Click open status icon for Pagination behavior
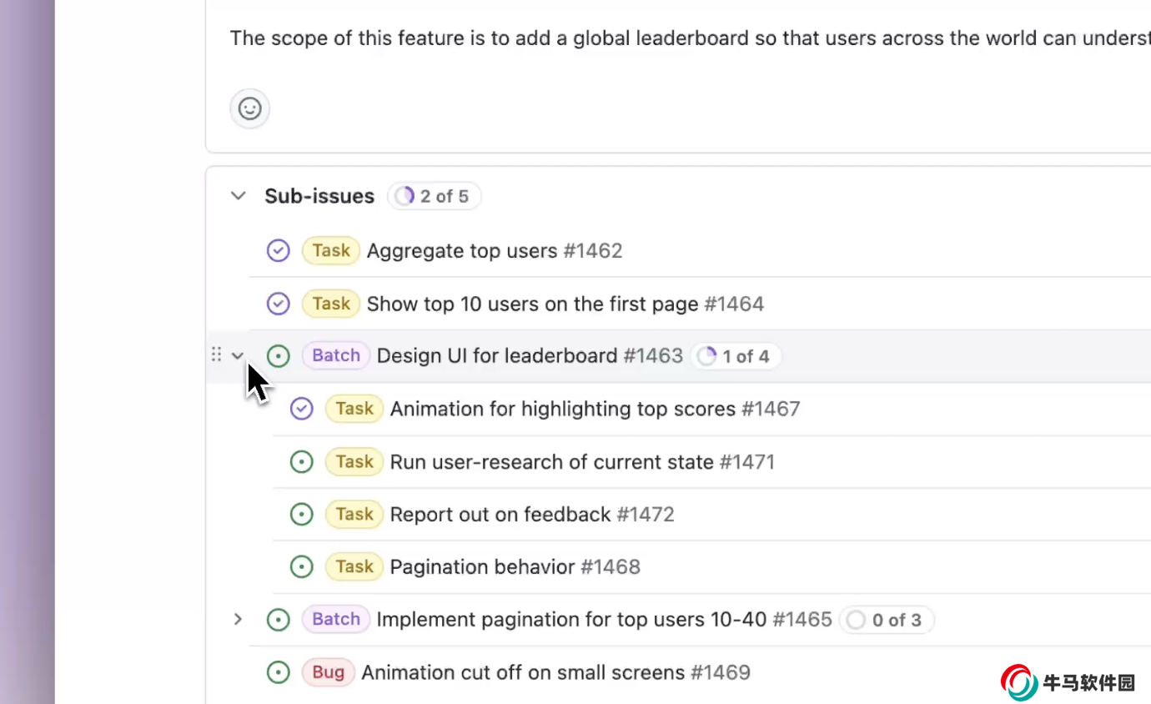 coord(301,567)
